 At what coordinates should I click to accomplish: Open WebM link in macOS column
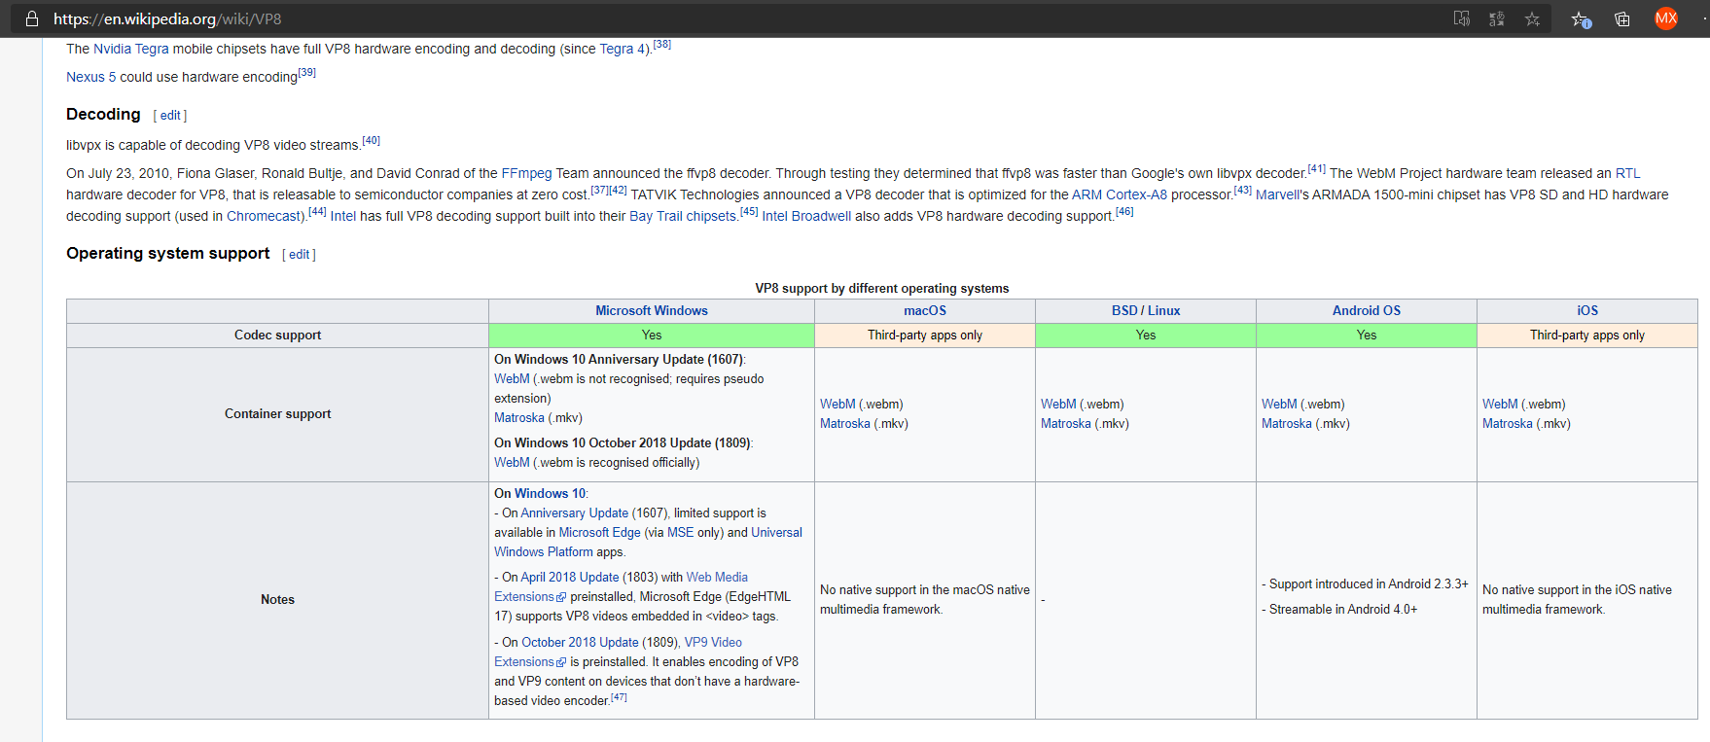coord(837,405)
